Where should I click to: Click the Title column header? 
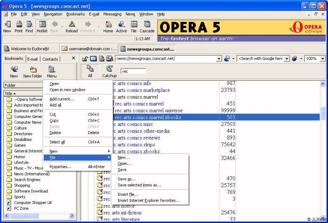(x=23, y=94)
